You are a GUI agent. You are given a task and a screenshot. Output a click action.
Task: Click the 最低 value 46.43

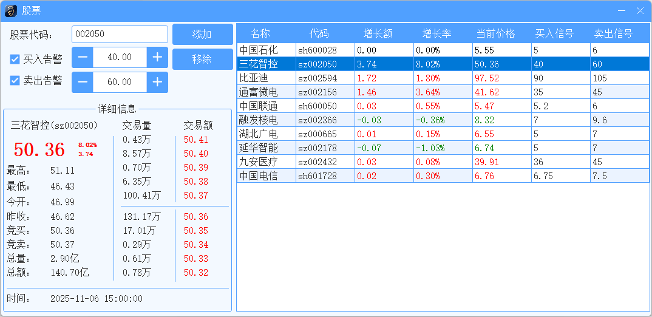(x=63, y=186)
